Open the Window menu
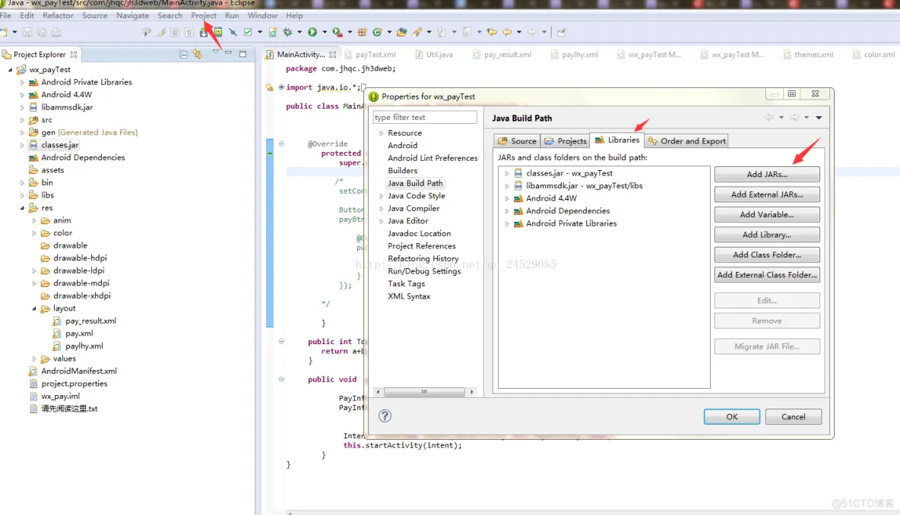The width and height of the screenshot is (900, 515). click(x=262, y=15)
